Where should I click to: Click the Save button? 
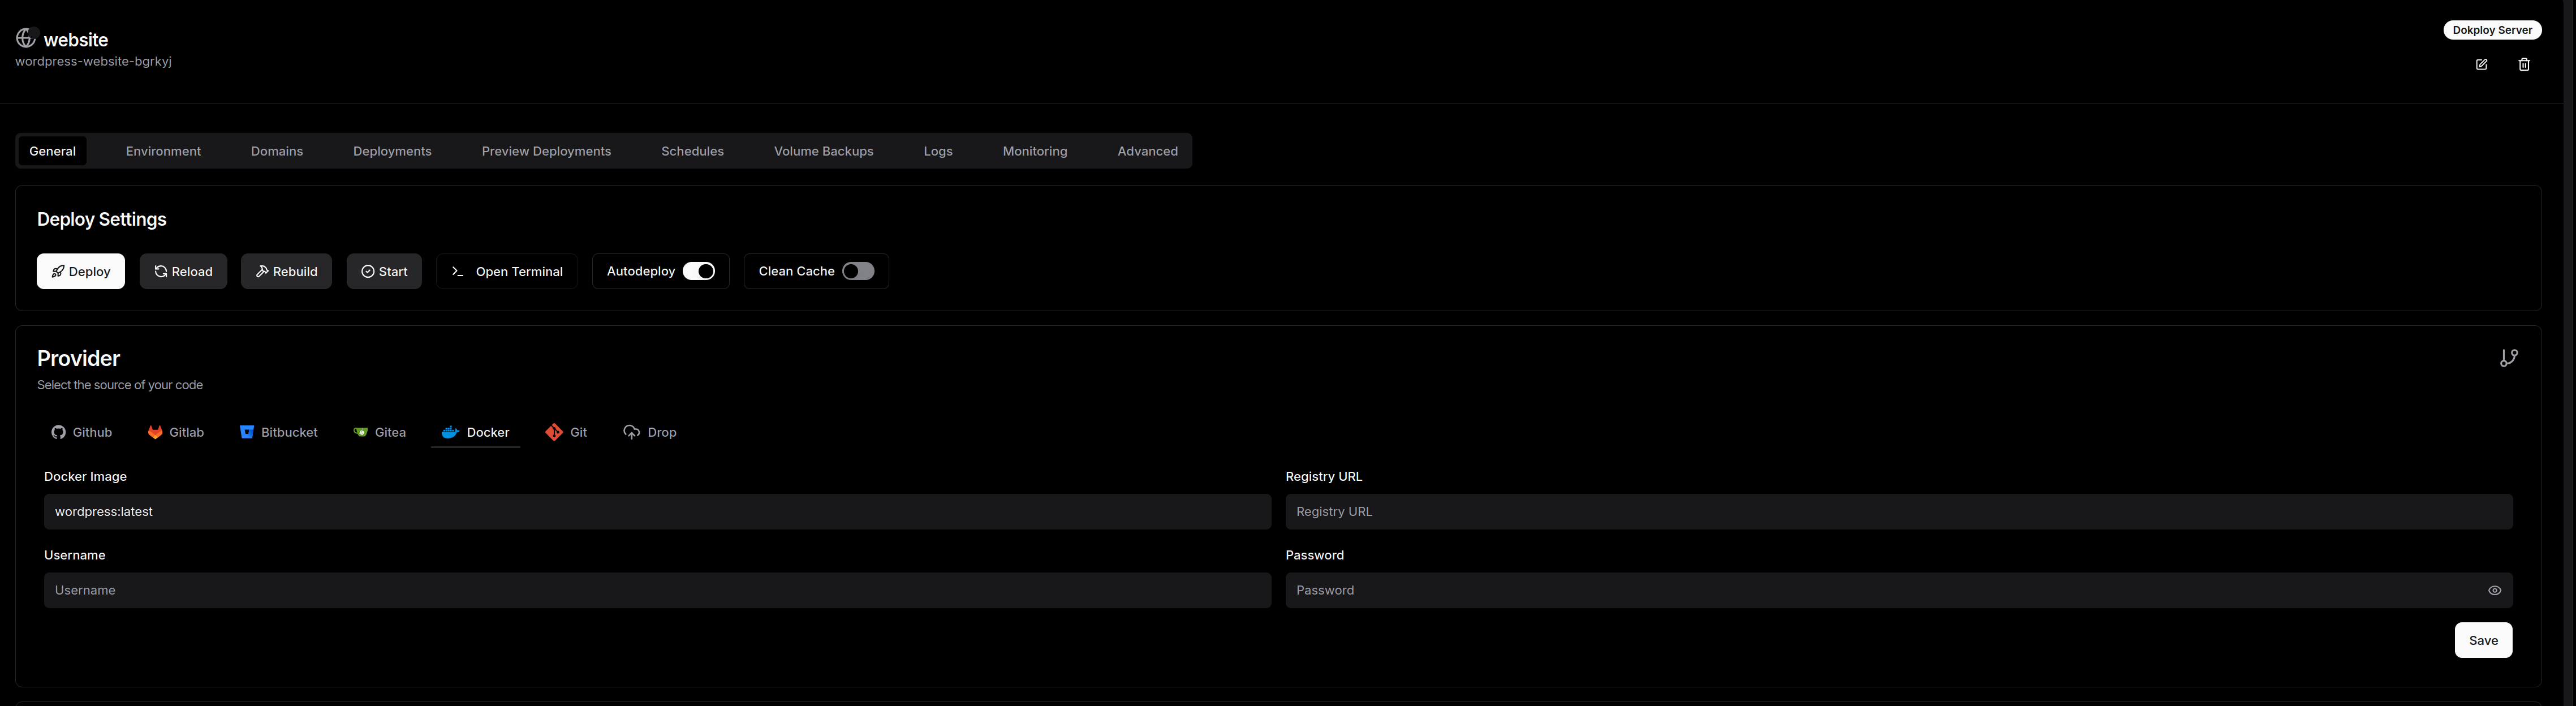point(2483,641)
